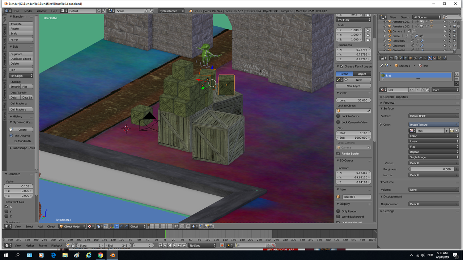The width and height of the screenshot is (463, 260).
Task: Enable Lock Camera to View checkbox
Action: (338, 122)
